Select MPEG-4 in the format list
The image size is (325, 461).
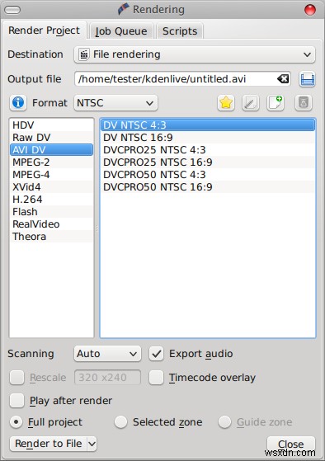[51, 175]
